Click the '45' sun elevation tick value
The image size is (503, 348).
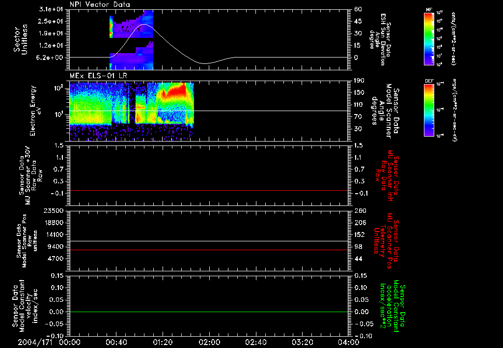pyautogui.click(x=358, y=21)
